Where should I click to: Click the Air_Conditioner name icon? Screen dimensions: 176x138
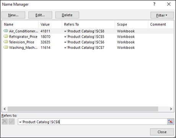coord(6,31)
